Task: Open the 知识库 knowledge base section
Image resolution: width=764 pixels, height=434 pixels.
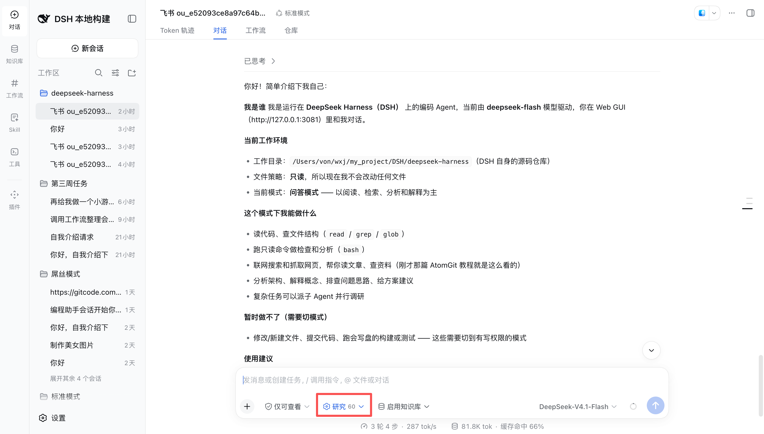Action: [14, 55]
